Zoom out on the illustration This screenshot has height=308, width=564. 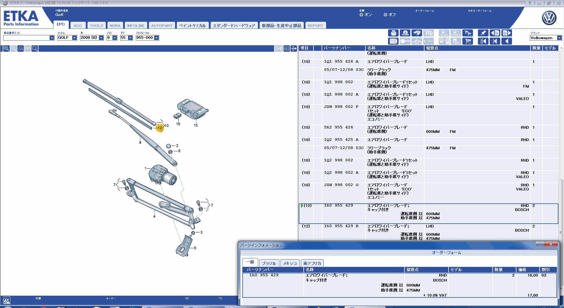point(13,48)
